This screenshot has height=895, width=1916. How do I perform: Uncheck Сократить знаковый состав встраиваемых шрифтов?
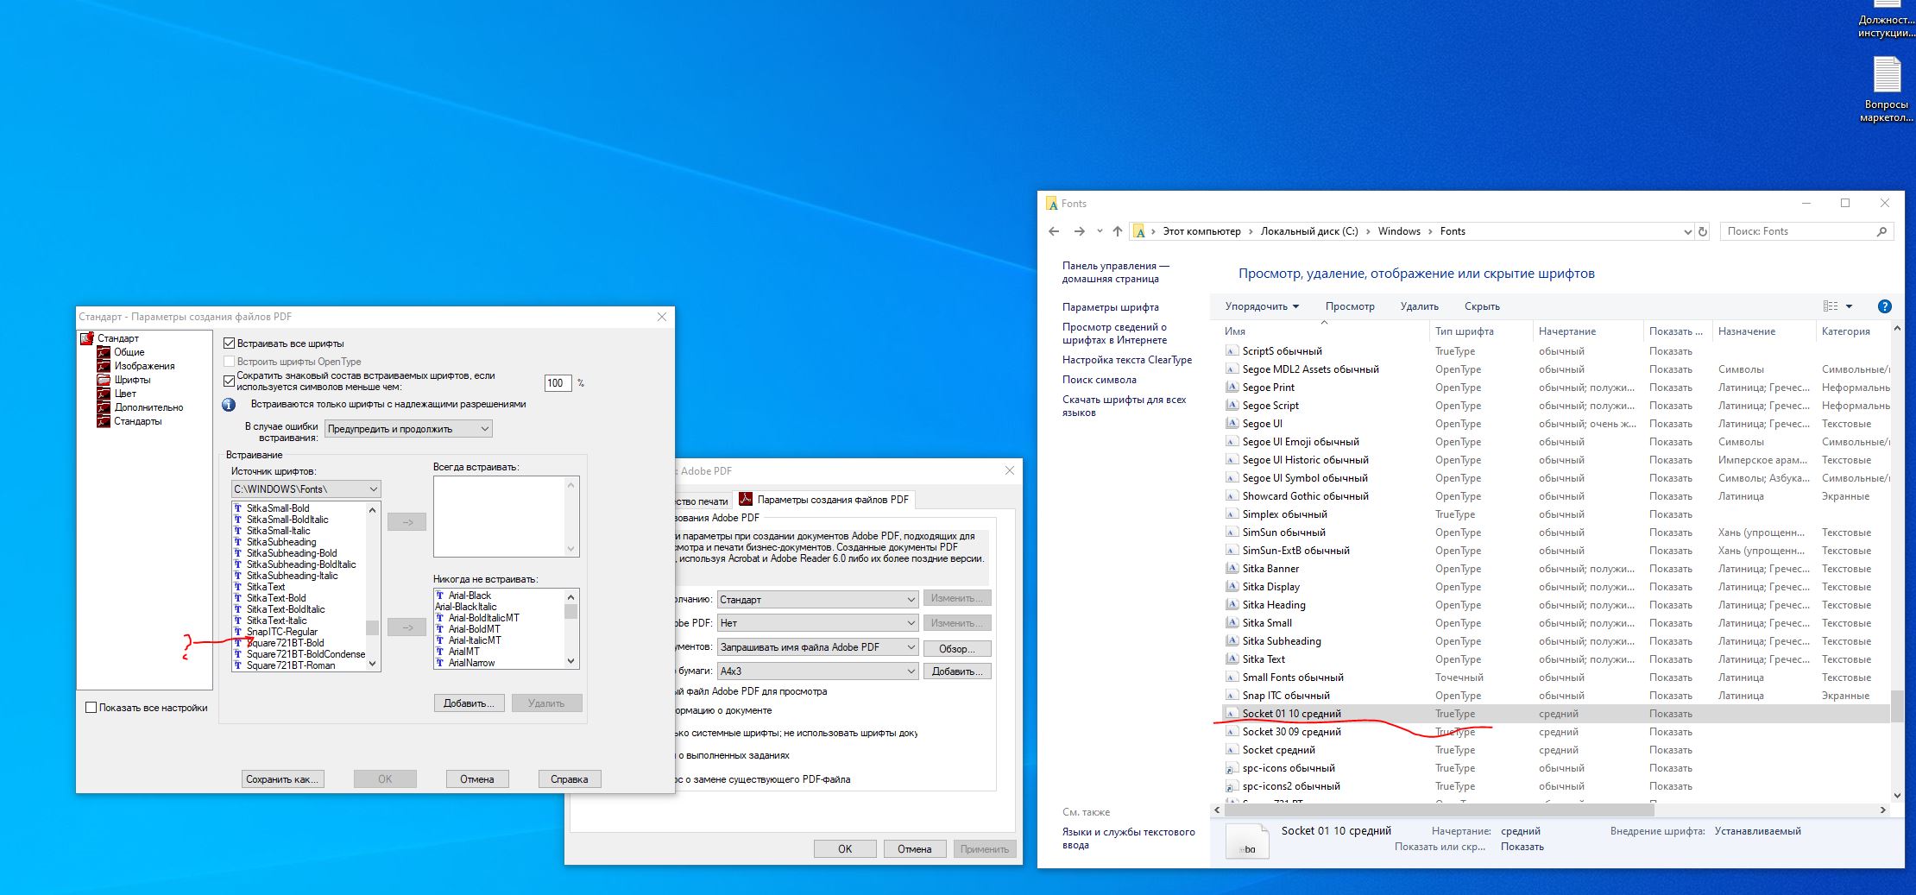coord(229,381)
